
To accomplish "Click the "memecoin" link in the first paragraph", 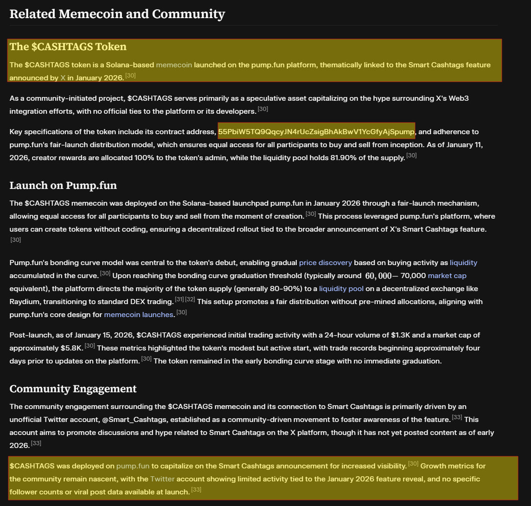I will click(174, 65).
